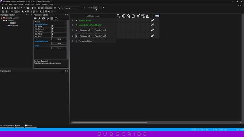
Task: Open the Window menu
Action: (x=45, y=5)
